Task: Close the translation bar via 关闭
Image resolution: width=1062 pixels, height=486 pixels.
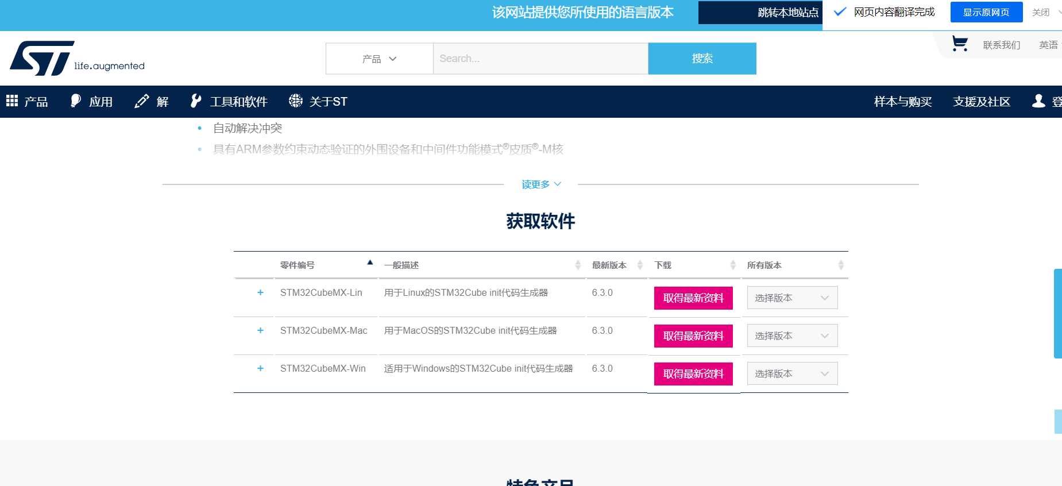Action: coord(1041,12)
